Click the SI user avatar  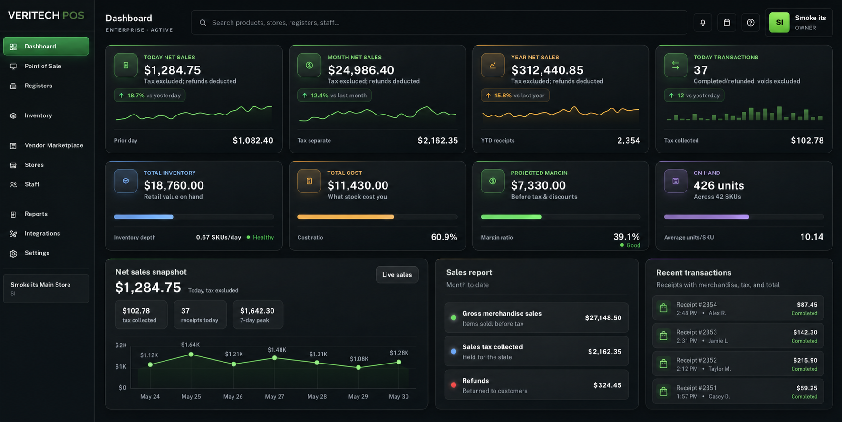tap(779, 22)
